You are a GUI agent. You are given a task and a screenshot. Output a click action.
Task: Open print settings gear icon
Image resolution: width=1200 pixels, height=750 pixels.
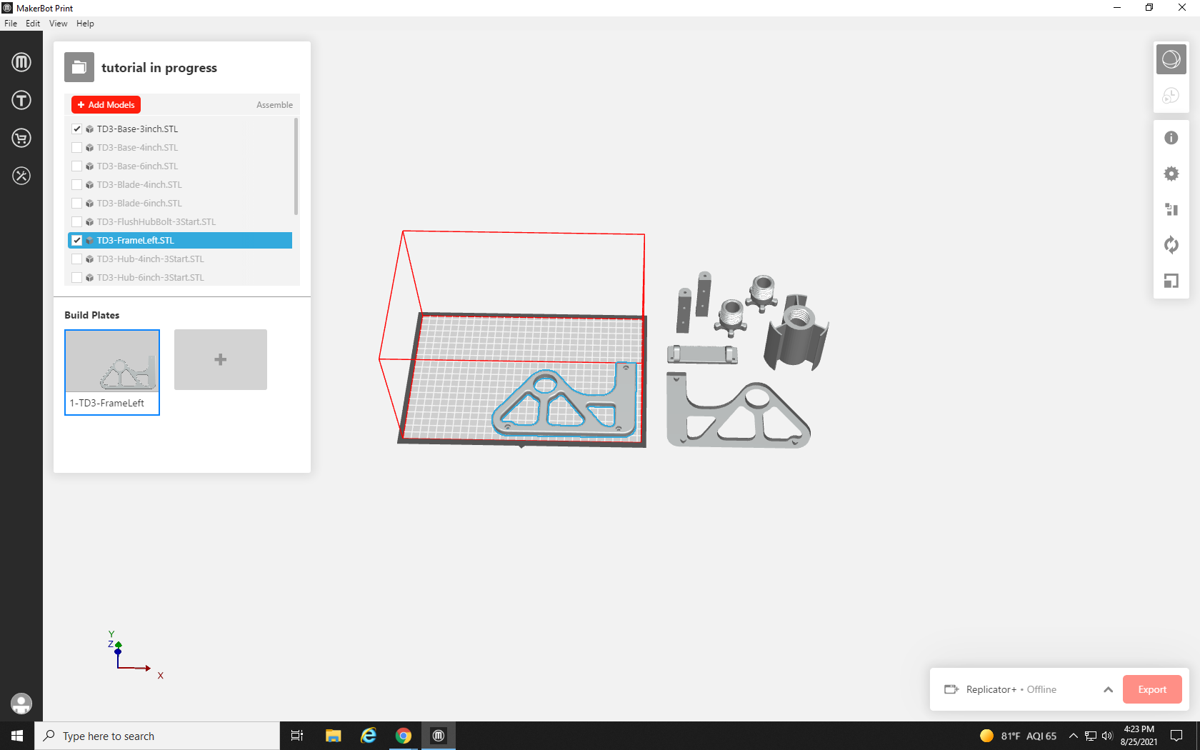click(x=1171, y=174)
